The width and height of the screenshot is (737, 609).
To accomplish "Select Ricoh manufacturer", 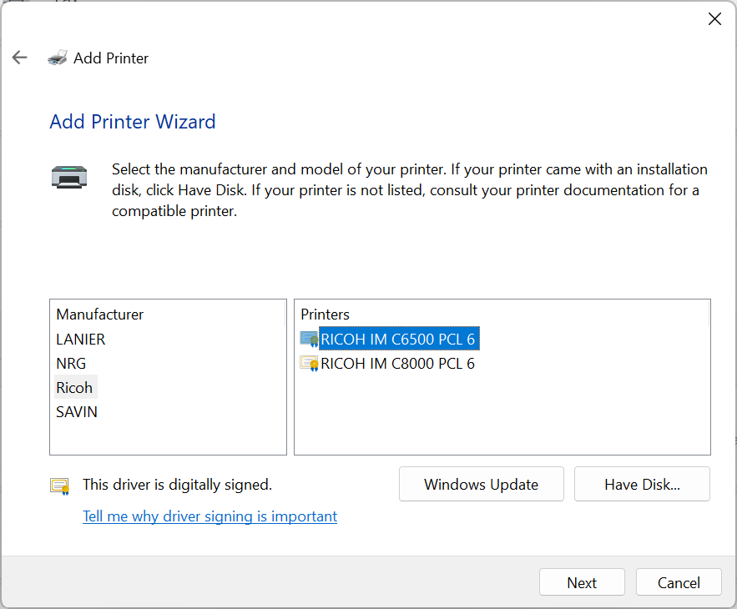I will click(75, 388).
